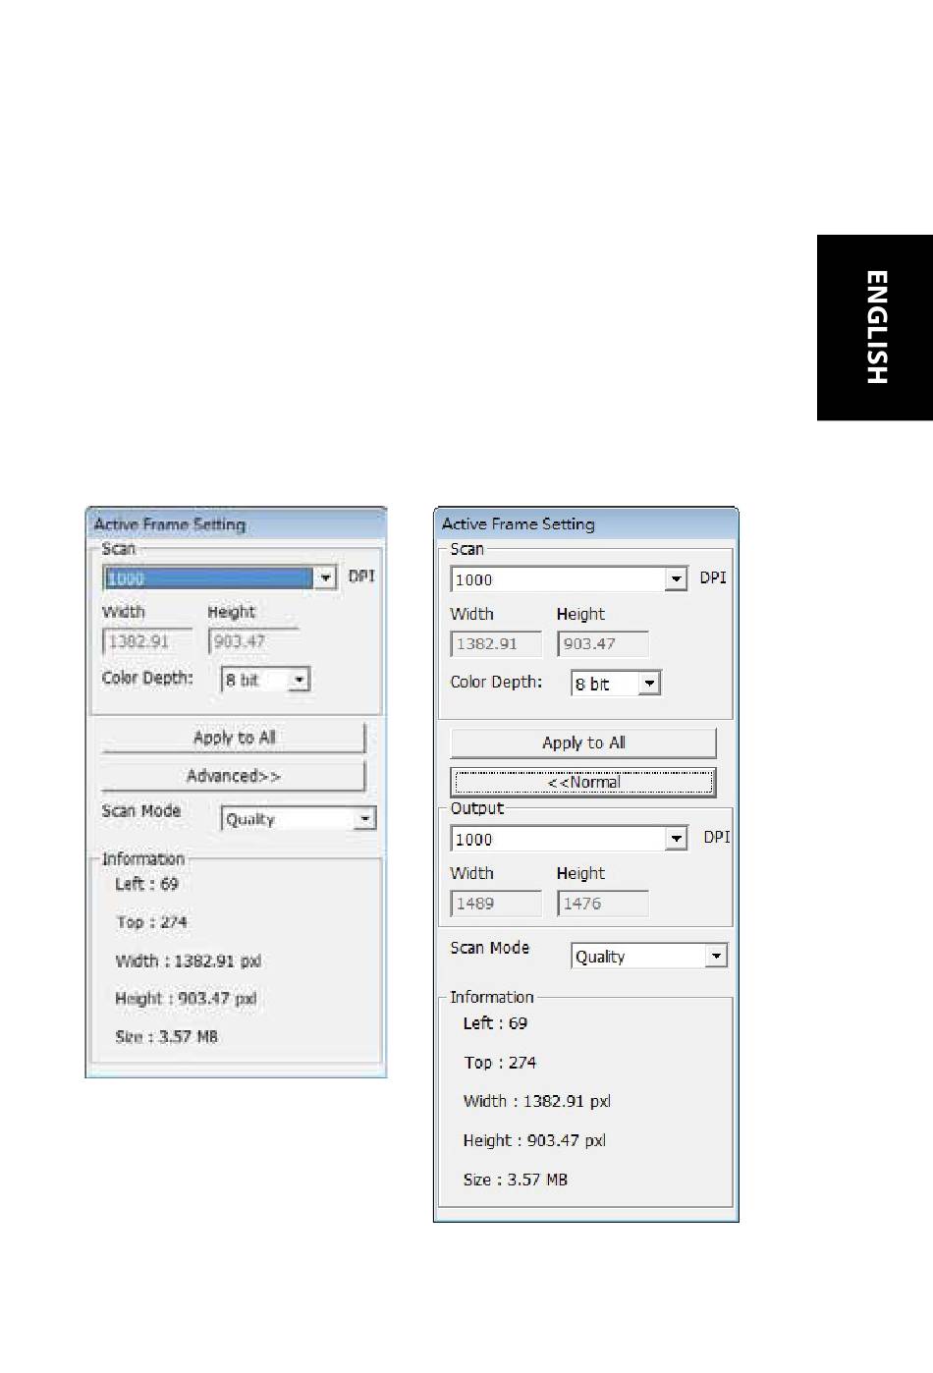933x1373 pixels.
Task: Open Color Depth dropdown in the panel with Advanced button
Action: click(x=300, y=680)
